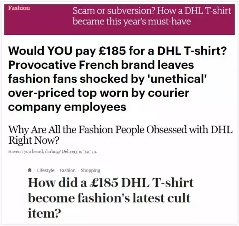Click the 'Haven't you heard, darling?' subheading
The width and height of the screenshot is (239, 226).
52,152
